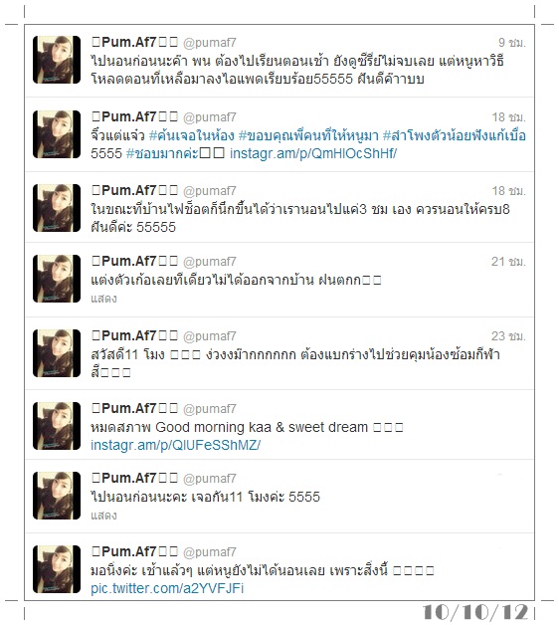This screenshot has width=559, height=625.
Task: Click avatar of the pic.twitter.com tweet
Action: coord(57,569)
